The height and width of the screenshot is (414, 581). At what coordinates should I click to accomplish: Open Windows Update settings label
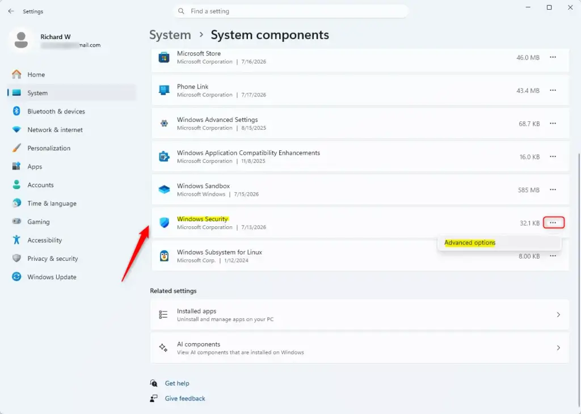(x=52, y=277)
